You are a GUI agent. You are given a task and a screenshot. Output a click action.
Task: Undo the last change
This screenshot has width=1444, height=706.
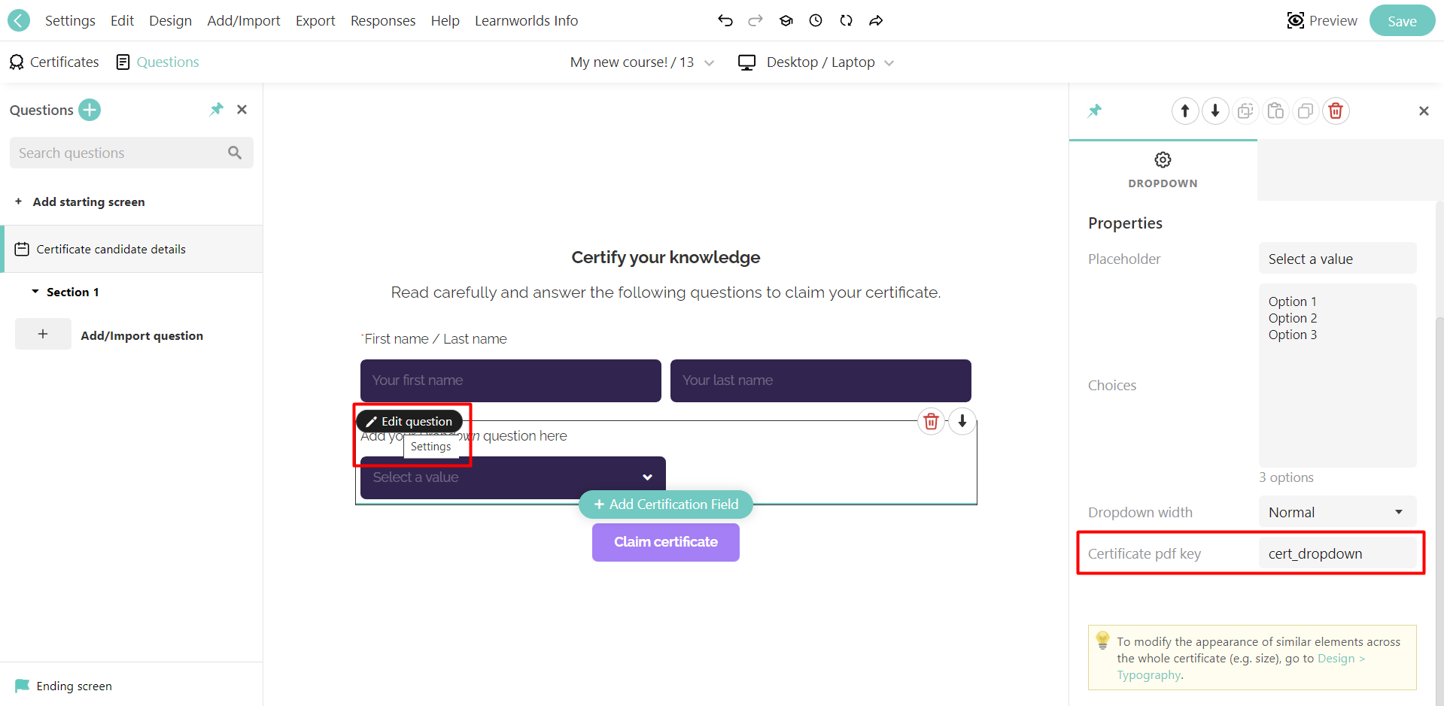click(x=725, y=20)
